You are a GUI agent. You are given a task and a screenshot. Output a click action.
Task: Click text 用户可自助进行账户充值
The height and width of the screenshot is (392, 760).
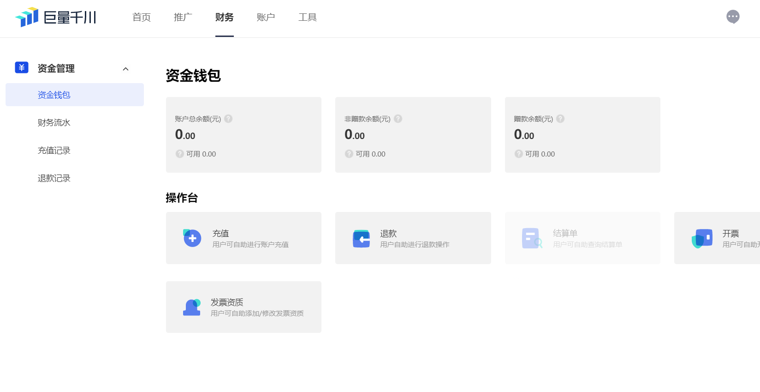[250, 244]
